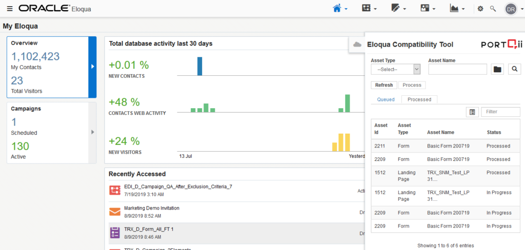Click the +48 % Contacts Web Activity value
Image resolution: width=525 pixels, height=250 pixels.
click(124, 102)
